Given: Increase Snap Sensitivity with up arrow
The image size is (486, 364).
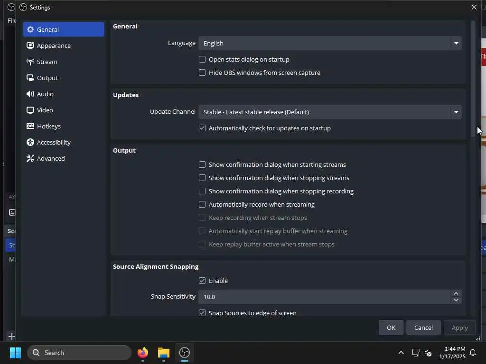Looking at the screenshot, I should (456, 293).
